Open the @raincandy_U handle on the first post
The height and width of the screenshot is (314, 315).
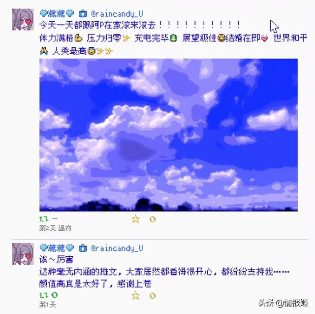117,14
